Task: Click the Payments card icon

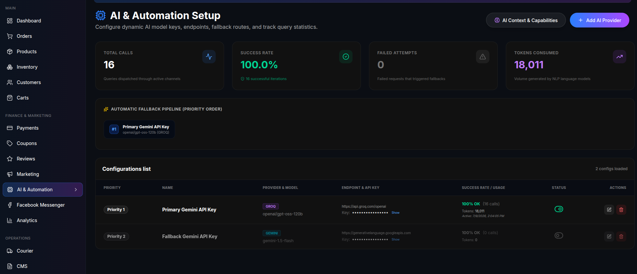Action: tap(10, 128)
